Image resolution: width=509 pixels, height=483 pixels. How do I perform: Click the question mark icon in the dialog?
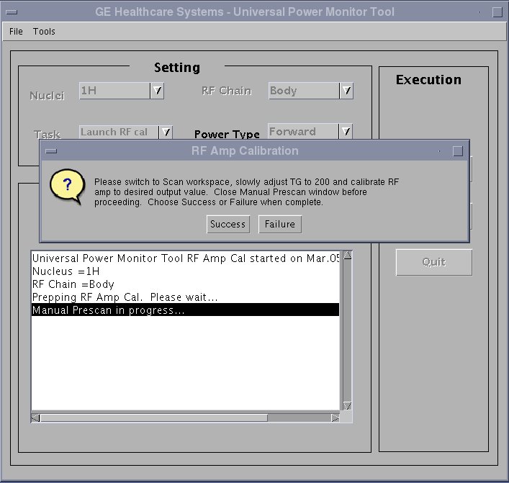(67, 186)
